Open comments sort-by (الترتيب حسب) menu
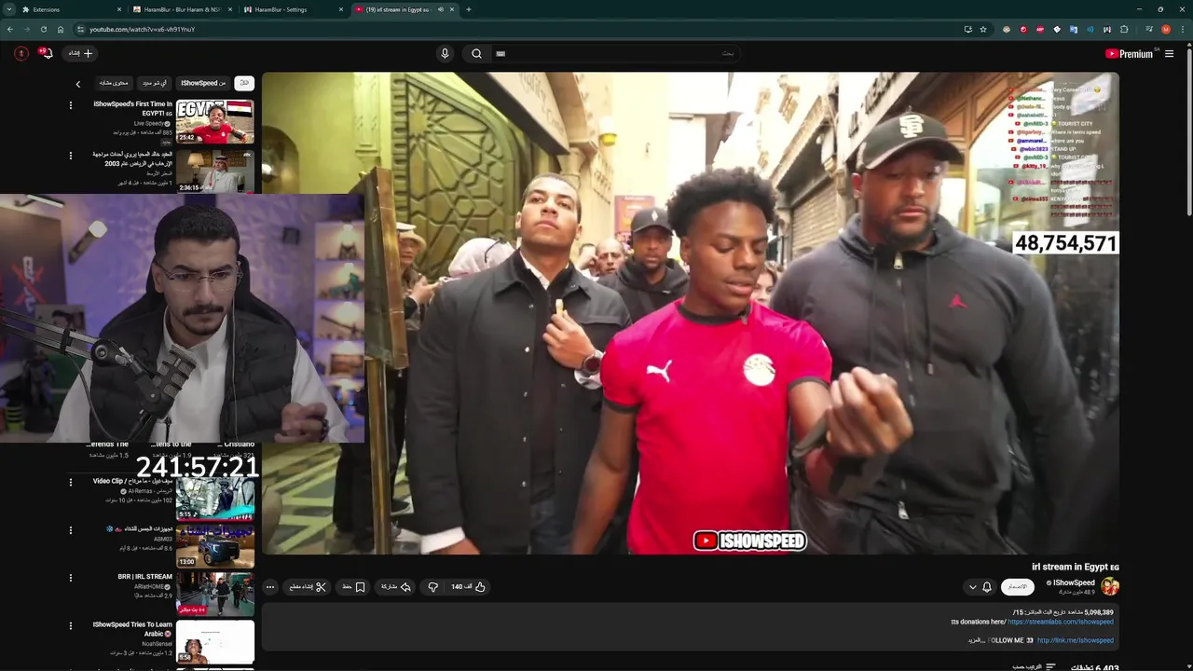Viewport: 1193px width, 671px height. [1035, 667]
